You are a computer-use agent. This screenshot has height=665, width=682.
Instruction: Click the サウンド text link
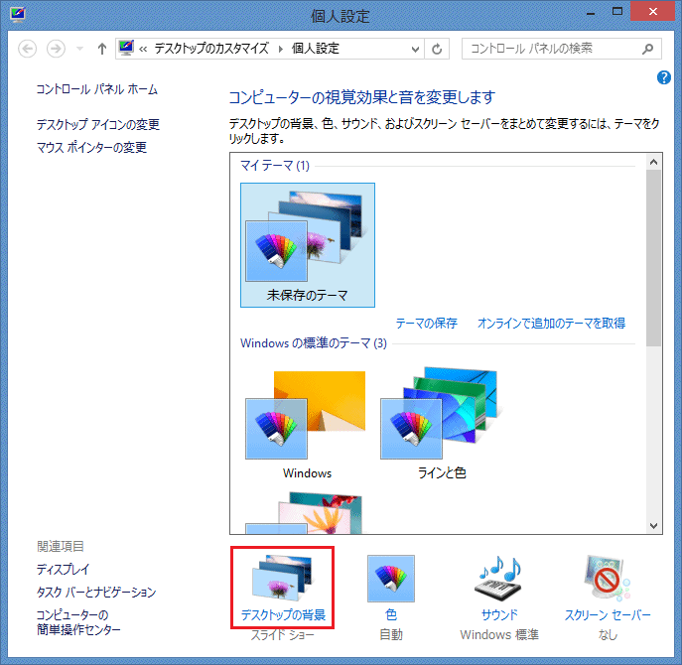499,614
